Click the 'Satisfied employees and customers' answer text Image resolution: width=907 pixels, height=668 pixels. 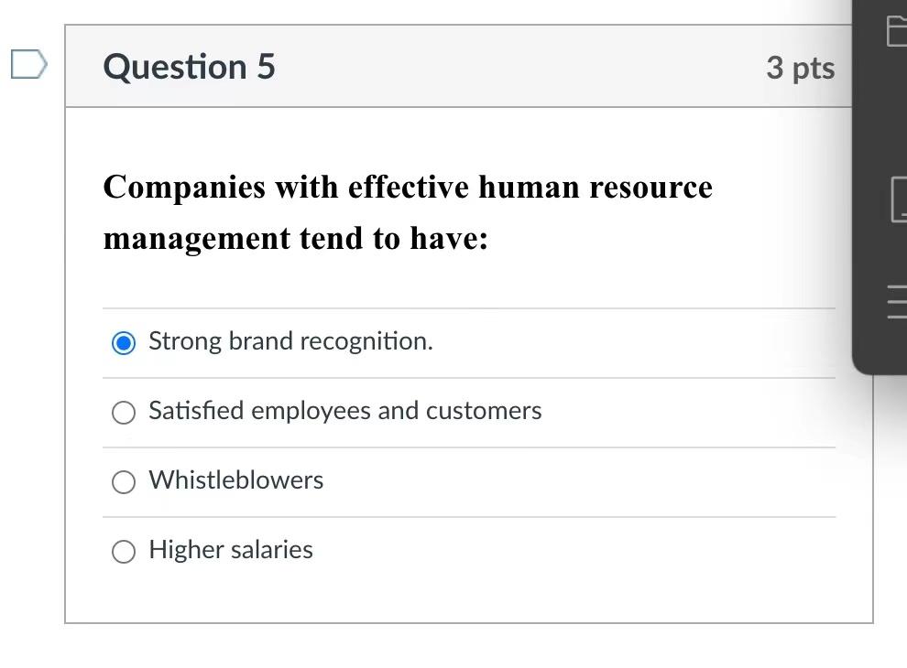[344, 411]
